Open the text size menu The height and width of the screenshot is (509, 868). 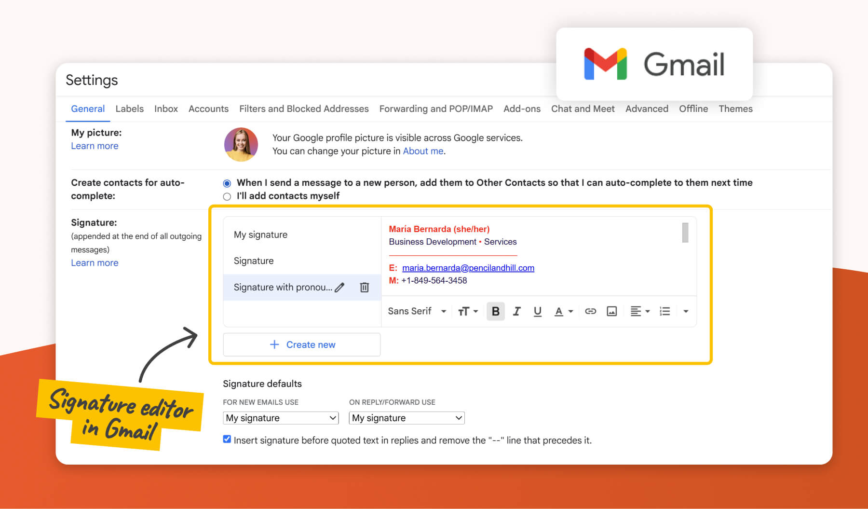[x=467, y=311]
